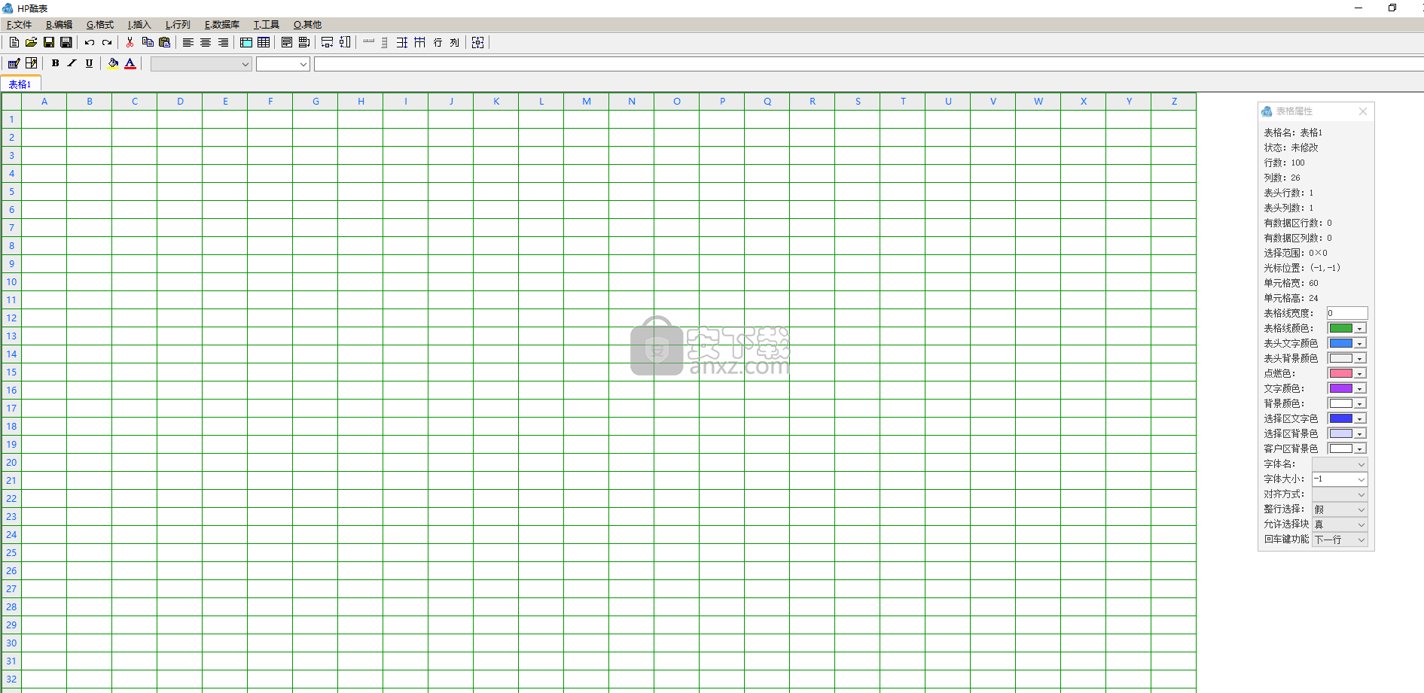
Task: Cut selection with the scissors icon
Action: (x=130, y=43)
